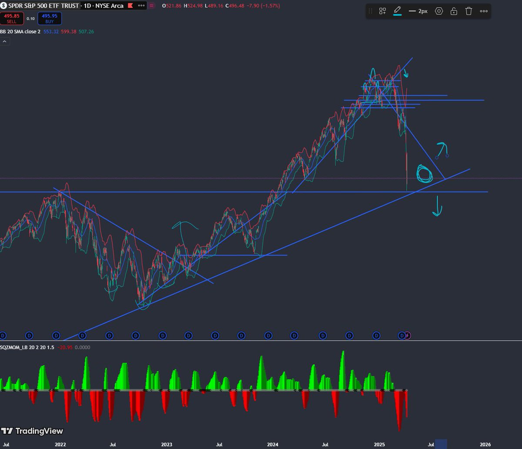Screen dimensions: 522x449
Task: Open the ticker ellipsis menu
Action: tap(141, 6)
